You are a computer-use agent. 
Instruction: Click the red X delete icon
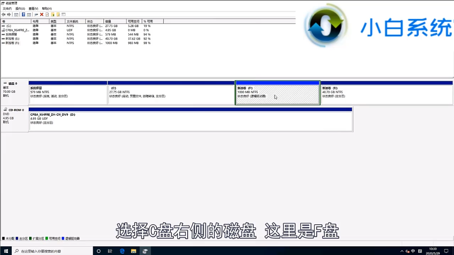42,15
